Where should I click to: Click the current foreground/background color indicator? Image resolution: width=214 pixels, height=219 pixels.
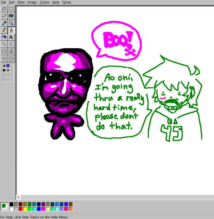[x=5, y=207]
